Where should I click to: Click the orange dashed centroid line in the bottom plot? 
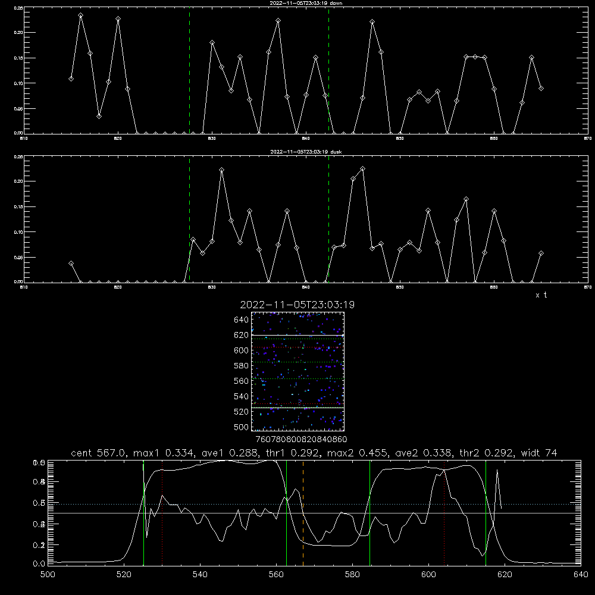click(x=303, y=513)
